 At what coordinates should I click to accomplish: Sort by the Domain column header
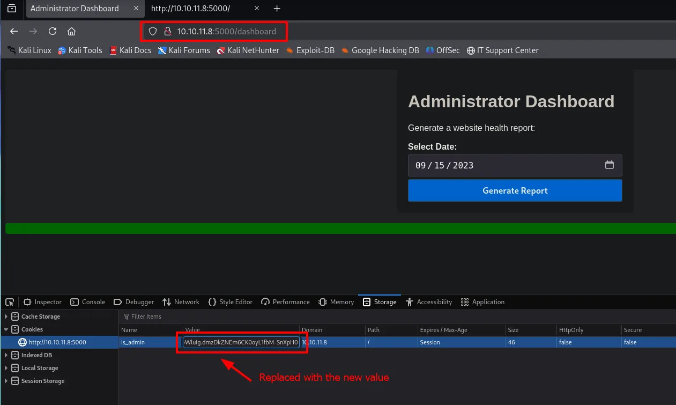[332, 330]
